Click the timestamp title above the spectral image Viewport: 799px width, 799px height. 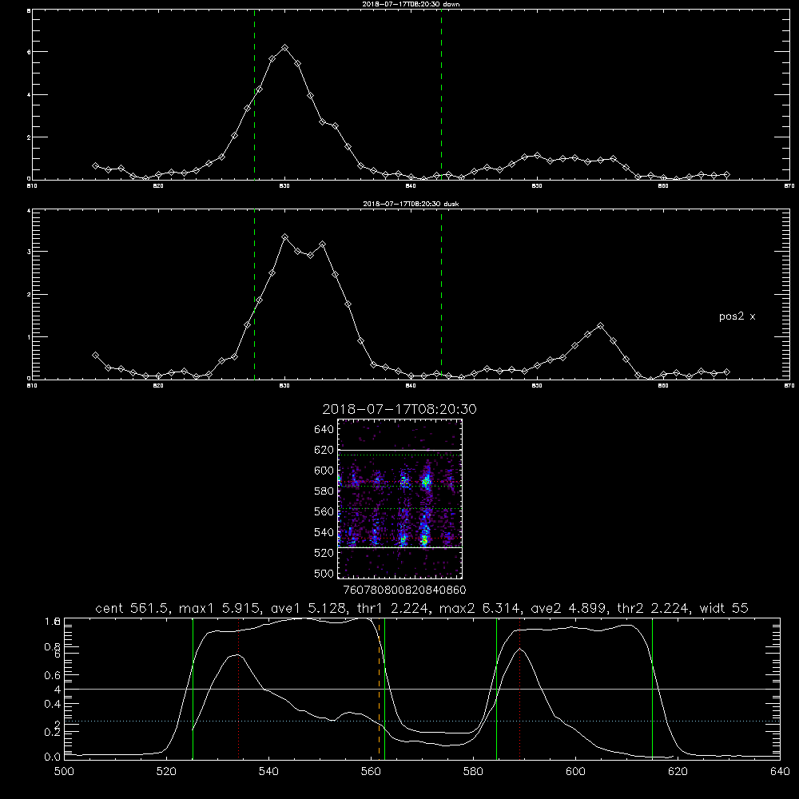point(399,409)
